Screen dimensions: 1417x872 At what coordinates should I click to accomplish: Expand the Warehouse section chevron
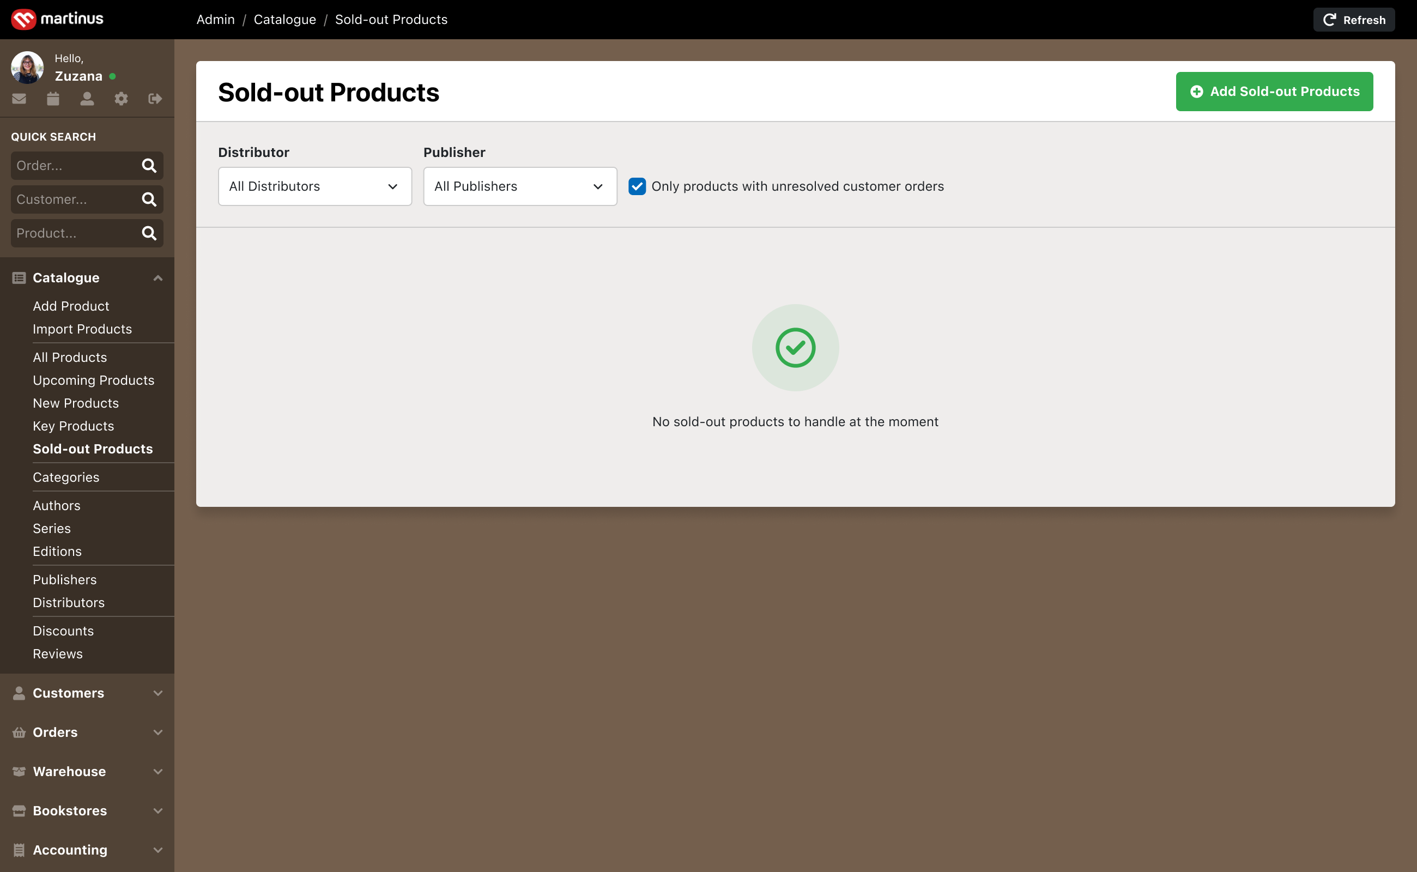[158, 772]
